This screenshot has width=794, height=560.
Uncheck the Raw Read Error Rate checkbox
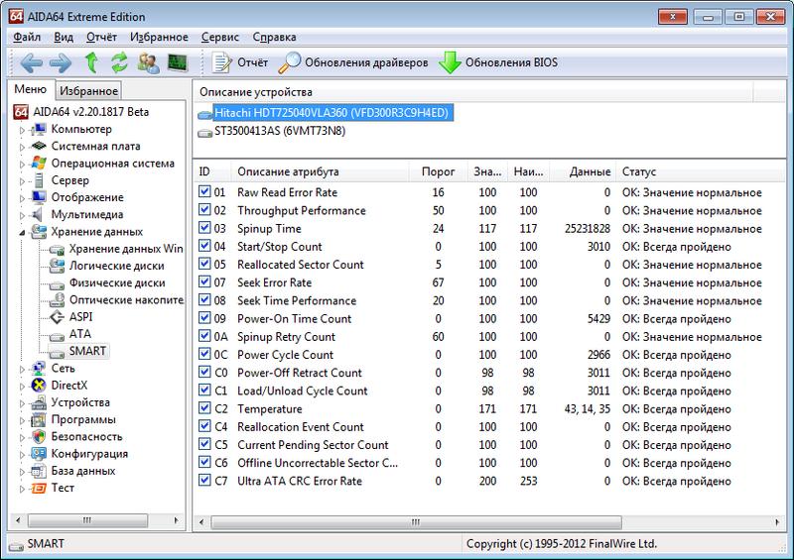pos(204,191)
